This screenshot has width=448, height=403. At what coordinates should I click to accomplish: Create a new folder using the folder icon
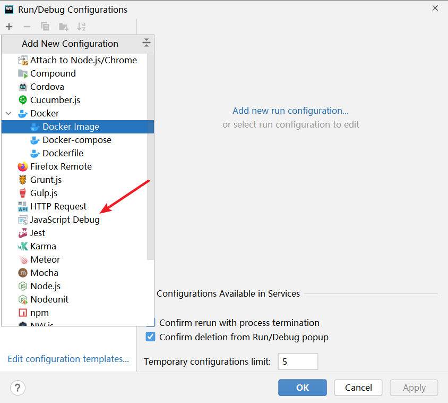(x=63, y=26)
